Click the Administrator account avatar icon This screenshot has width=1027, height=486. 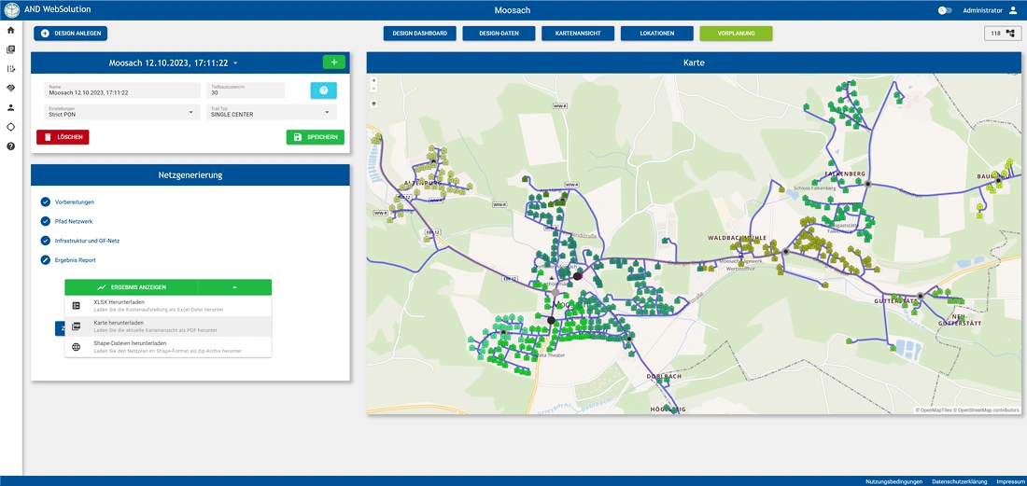1013,10
